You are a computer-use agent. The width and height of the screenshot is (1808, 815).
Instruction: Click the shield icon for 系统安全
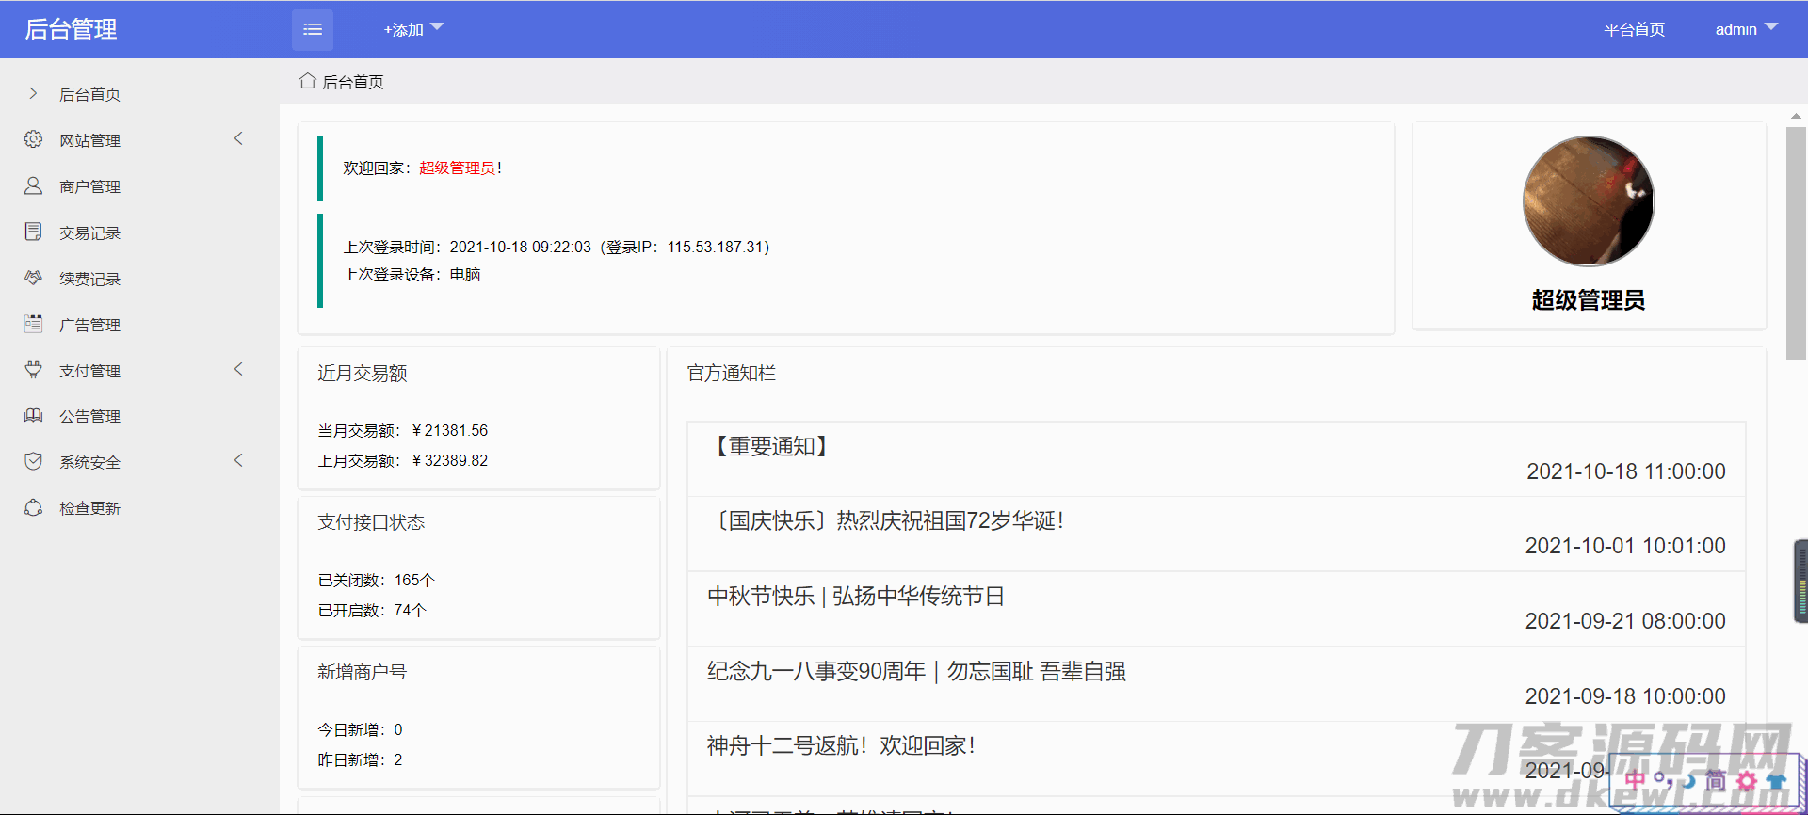coord(33,461)
